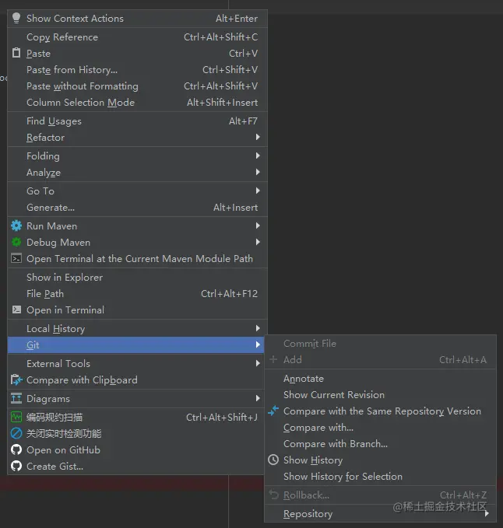Click the clipboard Paste icon
Screen dimensions: 503x528
tap(16, 53)
